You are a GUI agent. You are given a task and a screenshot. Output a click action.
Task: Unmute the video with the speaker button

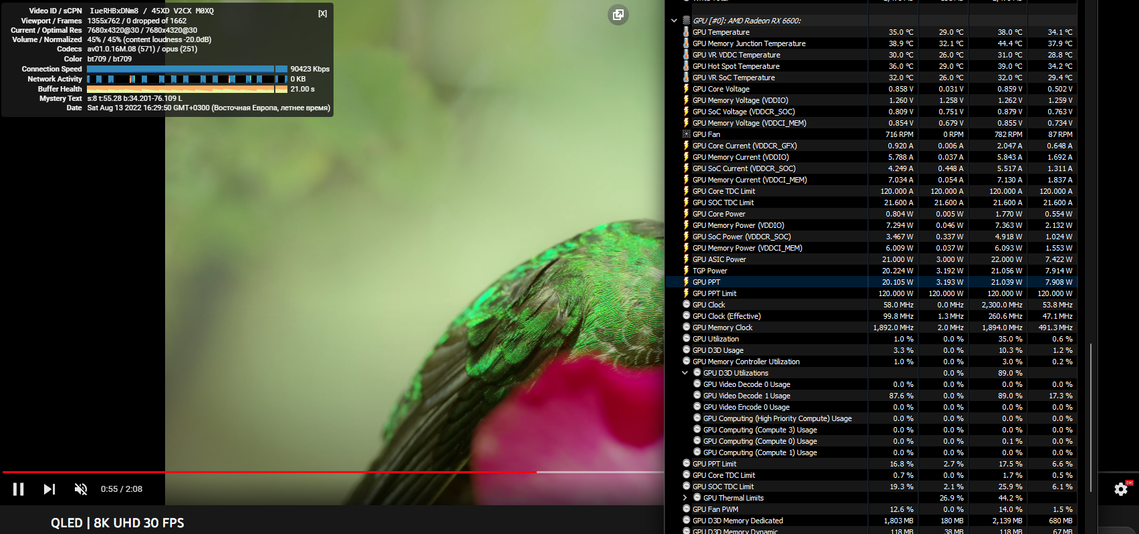coord(81,489)
